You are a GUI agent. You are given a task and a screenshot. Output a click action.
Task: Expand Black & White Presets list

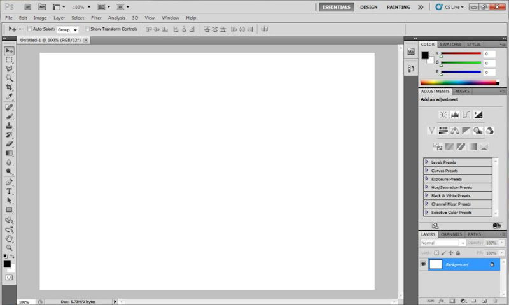[426, 195]
